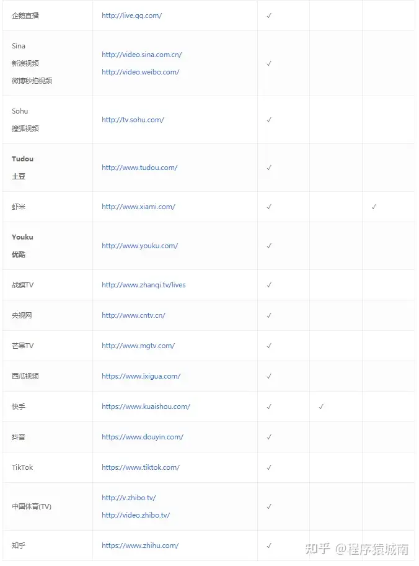The image size is (419, 566).
Task: Visit the zhanqi.tv/lives link
Action: point(143,285)
